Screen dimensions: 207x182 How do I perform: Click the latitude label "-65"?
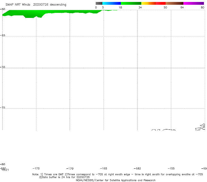(3, 36)
